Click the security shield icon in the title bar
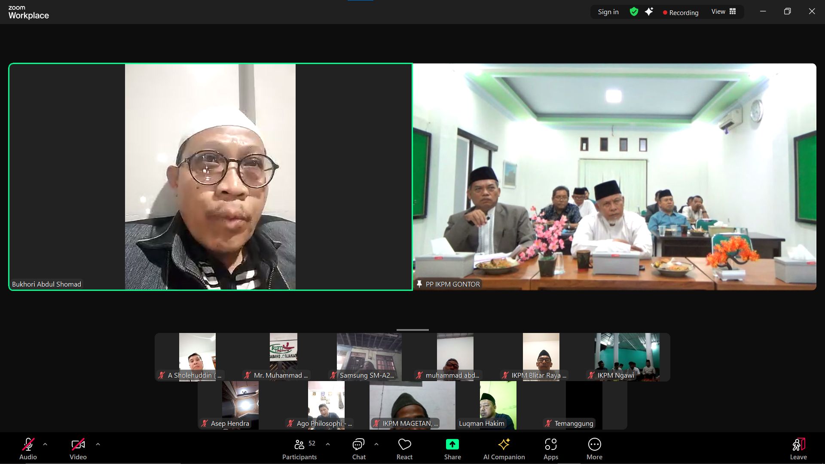The width and height of the screenshot is (825, 464). coord(634,12)
